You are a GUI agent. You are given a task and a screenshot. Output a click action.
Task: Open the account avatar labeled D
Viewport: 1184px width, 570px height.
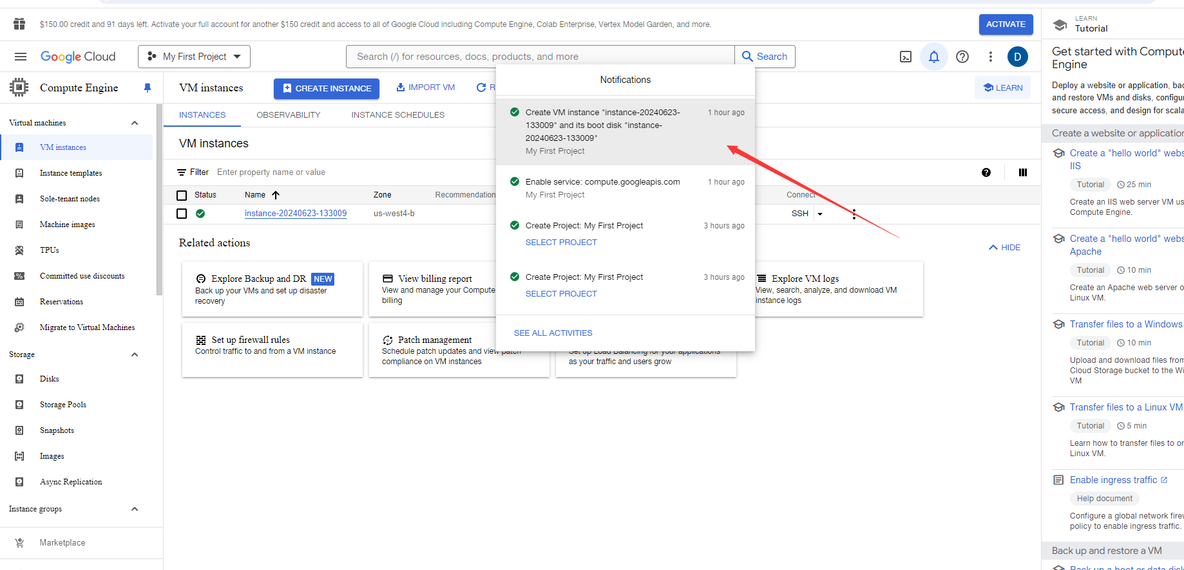coord(1018,57)
